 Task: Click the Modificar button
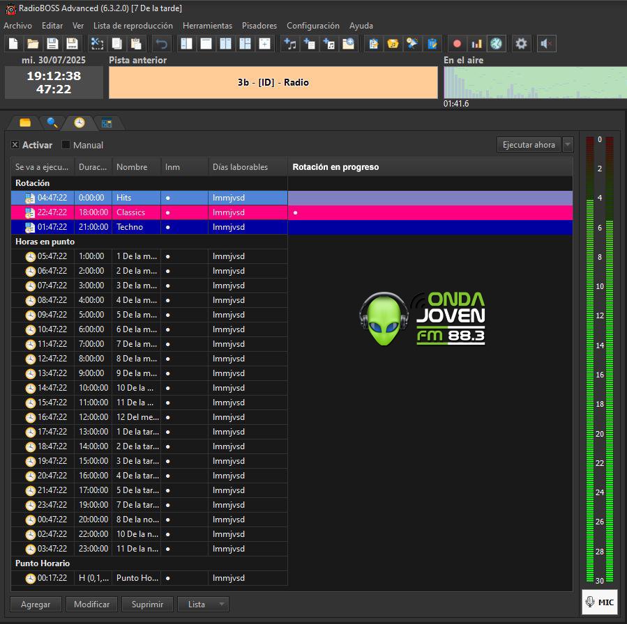tap(91, 604)
